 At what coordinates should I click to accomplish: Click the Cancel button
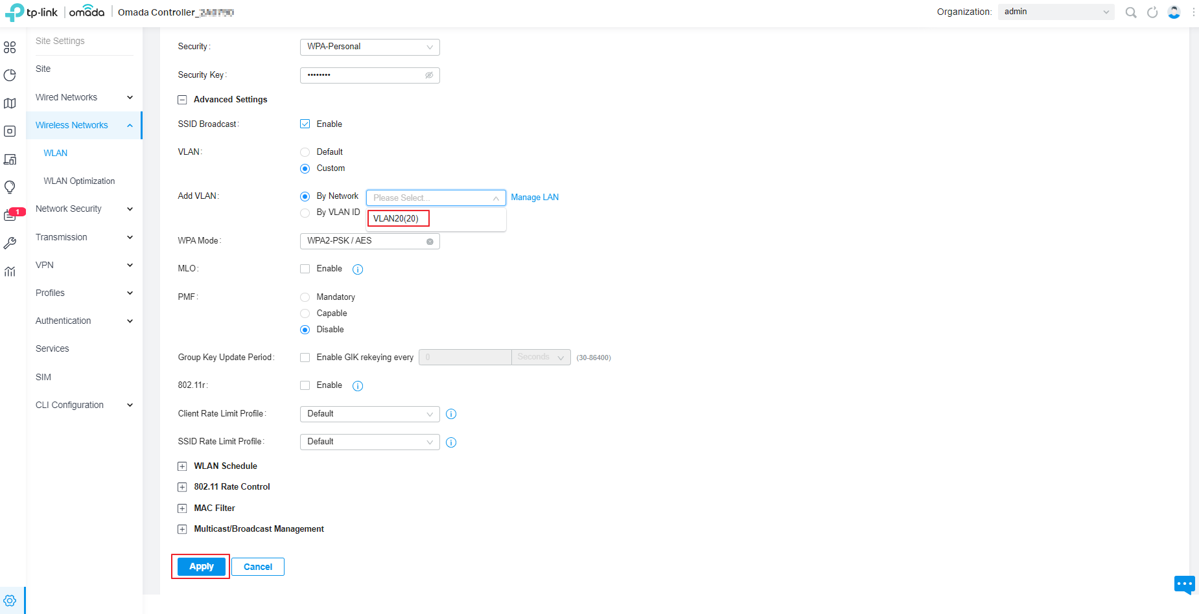click(x=258, y=567)
